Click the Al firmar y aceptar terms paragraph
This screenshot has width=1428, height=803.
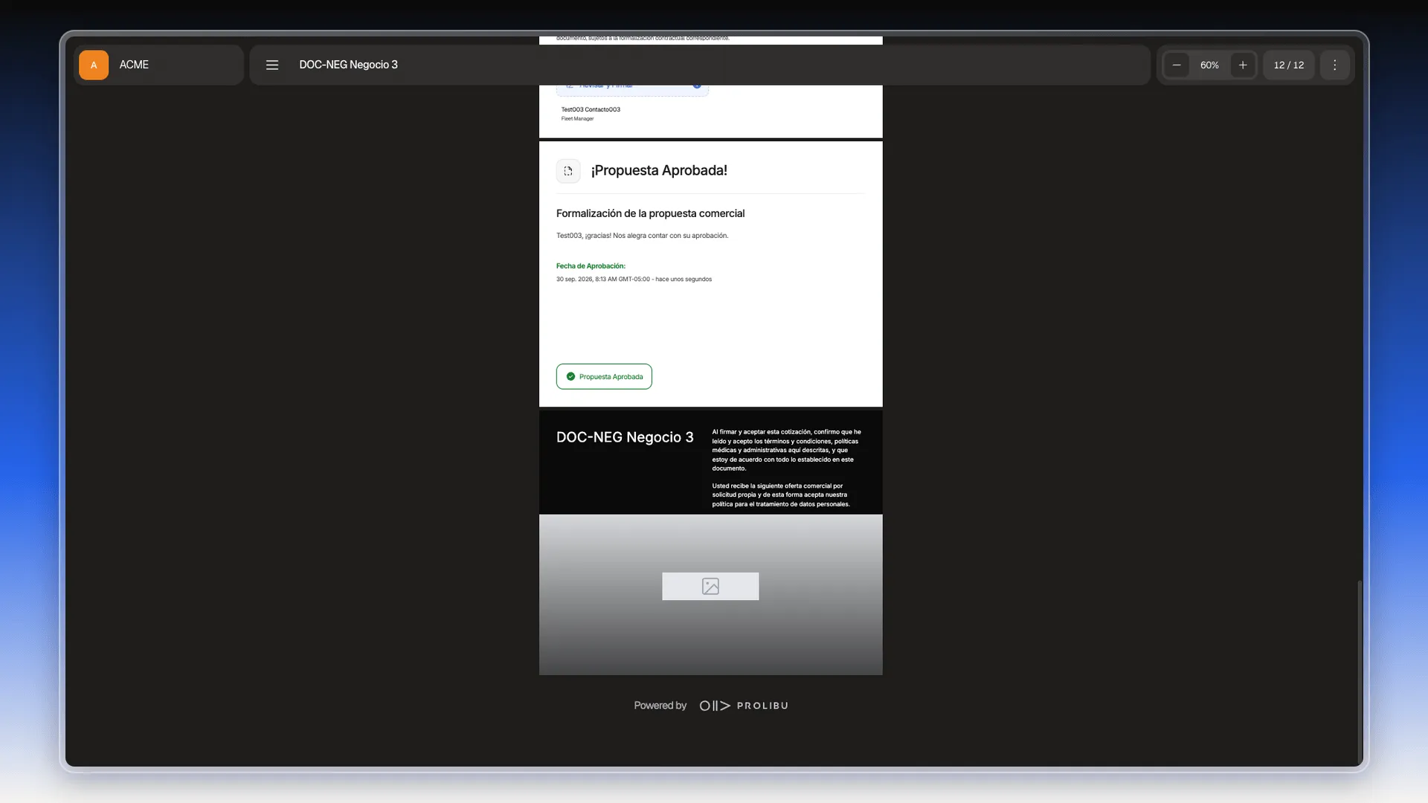tap(787, 450)
